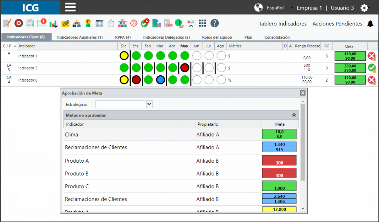379x222 pixels.
Task: Open the team people icon
Action: tap(77, 24)
